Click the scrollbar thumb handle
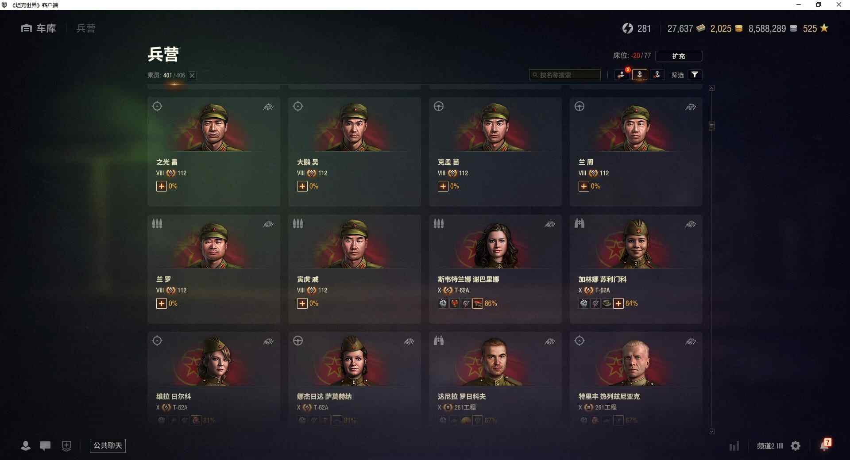Image resolution: width=850 pixels, height=460 pixels. [x=711, y=126]
